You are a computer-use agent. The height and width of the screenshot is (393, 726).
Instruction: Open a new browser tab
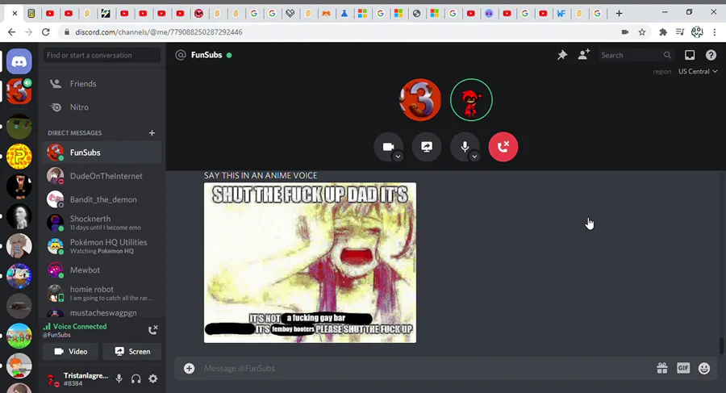click(619, 14)
